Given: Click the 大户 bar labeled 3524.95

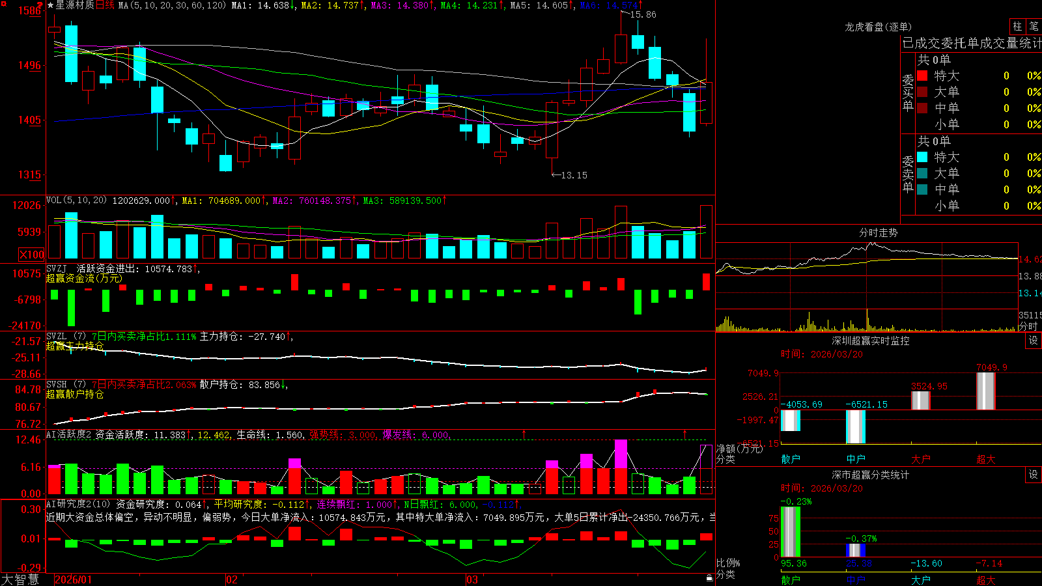Looking at the screenshot, I should pyautogui.click(x=921, y=400).
